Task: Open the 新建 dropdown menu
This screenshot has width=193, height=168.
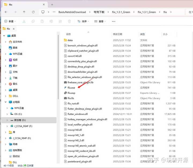Action: pos(10,21)
